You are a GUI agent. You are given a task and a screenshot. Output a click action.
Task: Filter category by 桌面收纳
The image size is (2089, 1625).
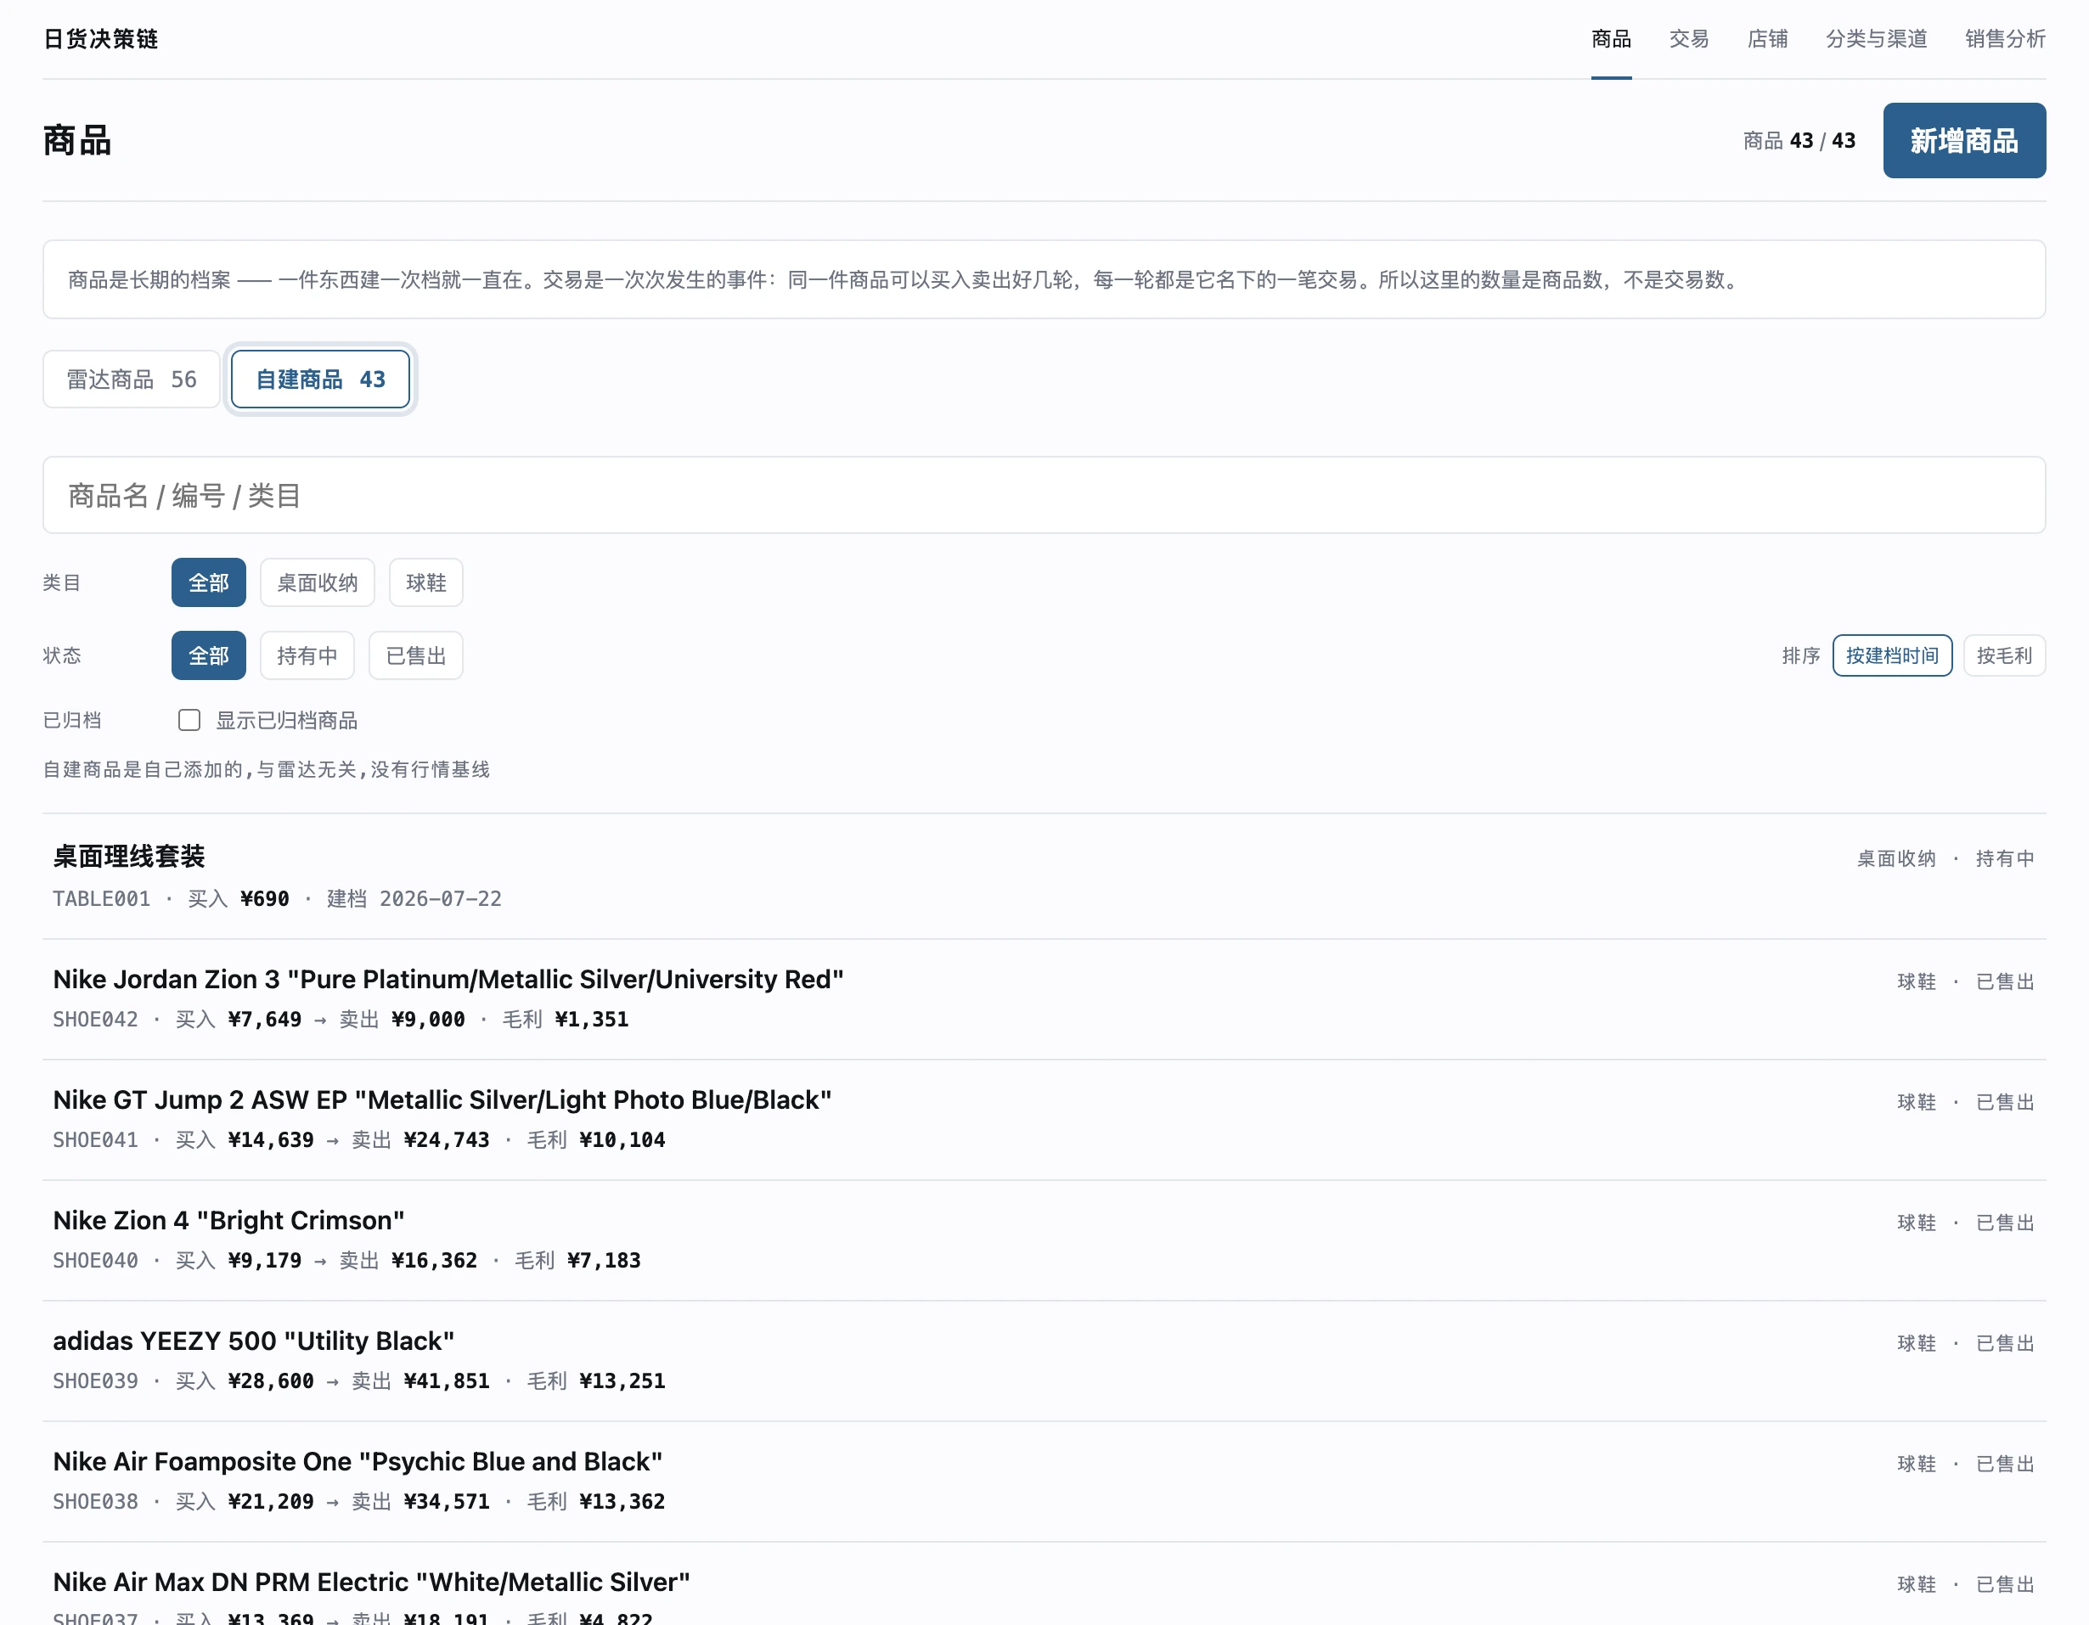317,582
